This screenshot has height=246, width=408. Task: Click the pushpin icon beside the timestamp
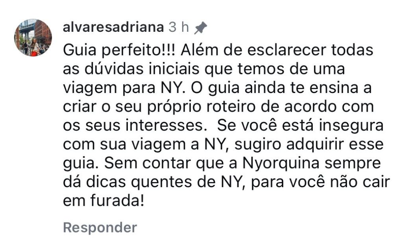point(201,27)
